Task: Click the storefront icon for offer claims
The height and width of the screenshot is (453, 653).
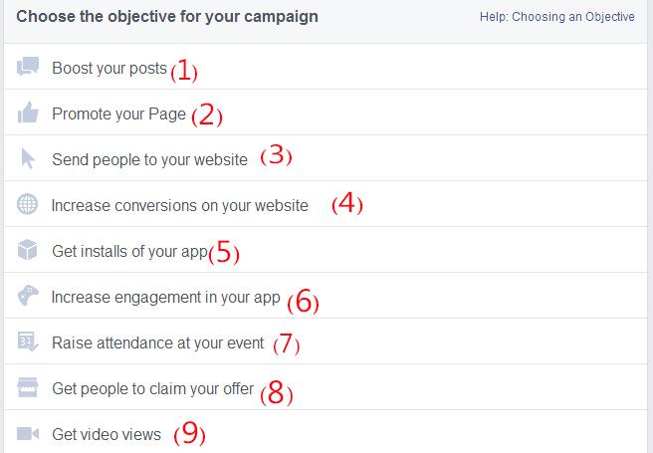Action: (28, 387)
